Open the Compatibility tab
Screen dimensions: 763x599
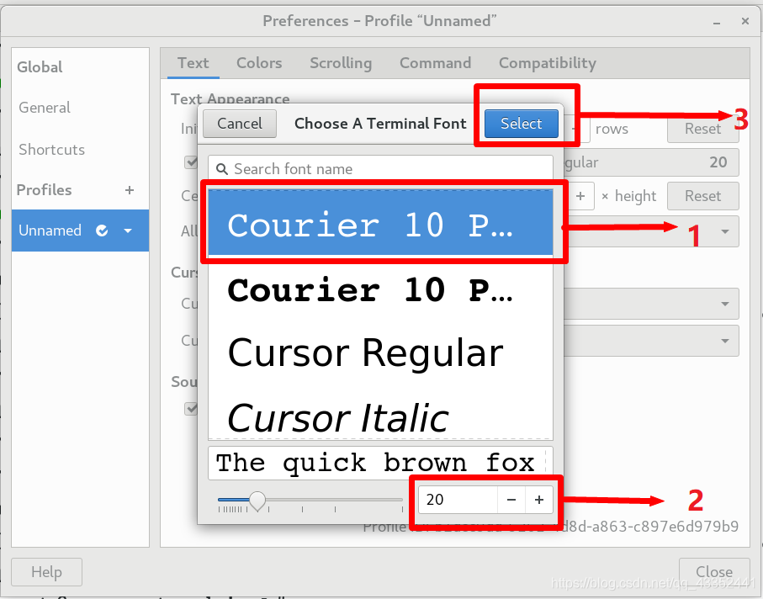coord(548,63)
